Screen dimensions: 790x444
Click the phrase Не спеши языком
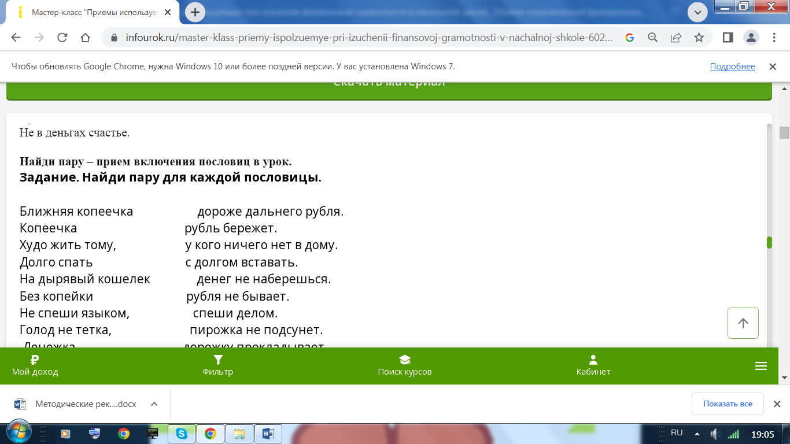point(75,313)
